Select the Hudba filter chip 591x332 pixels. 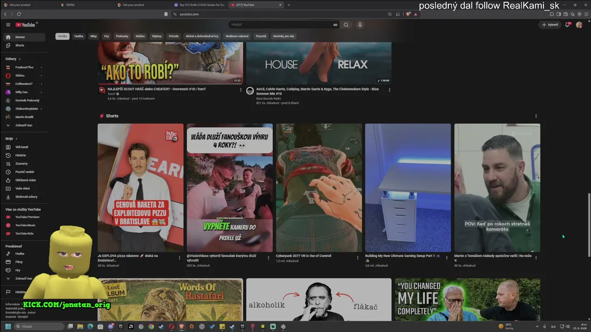pos(79,36)
